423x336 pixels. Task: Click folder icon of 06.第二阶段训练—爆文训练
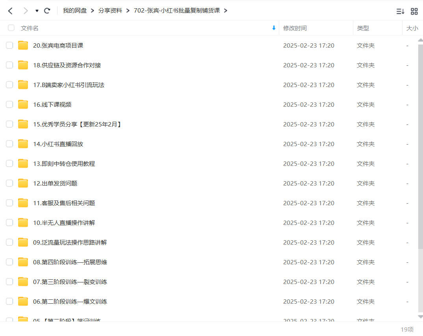[23, 301]
